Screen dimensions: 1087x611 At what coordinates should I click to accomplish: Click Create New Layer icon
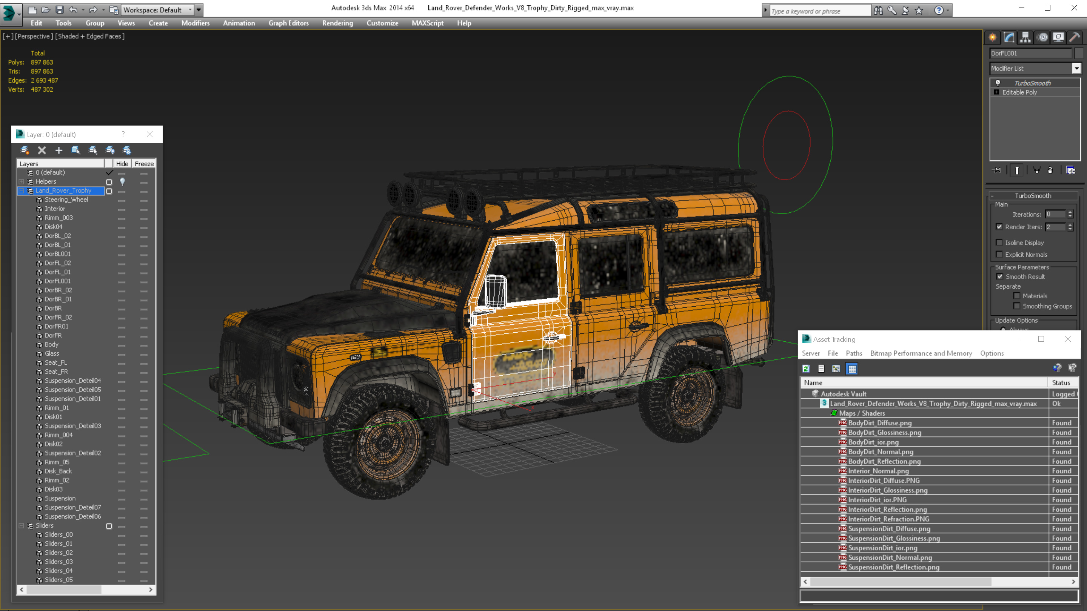pyautogui.click(x=25, y=150)
